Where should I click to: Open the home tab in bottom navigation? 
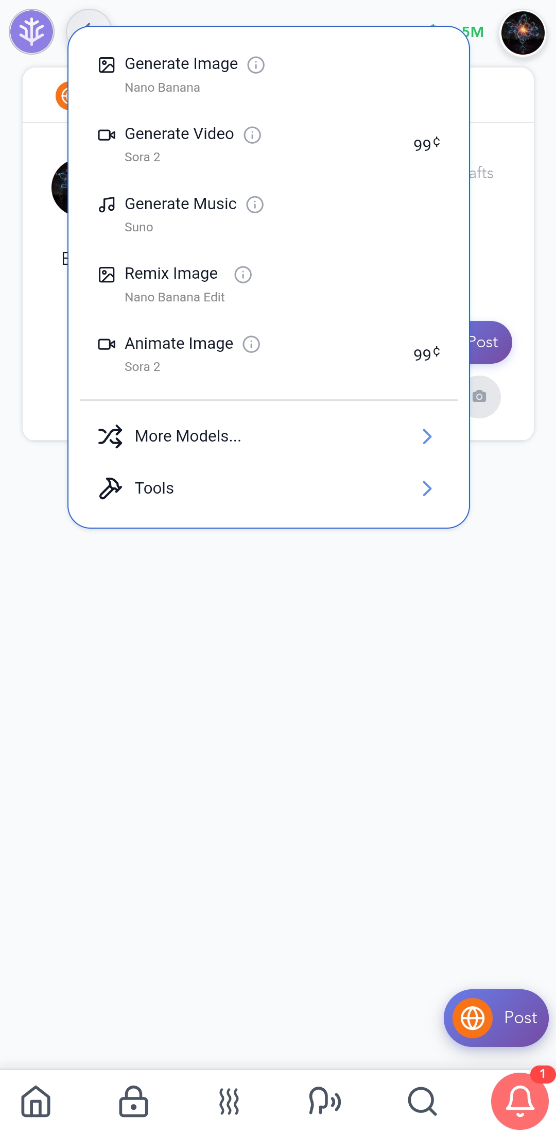pos(36,1102)
